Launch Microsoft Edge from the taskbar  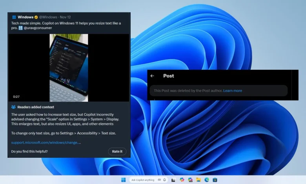207,180
